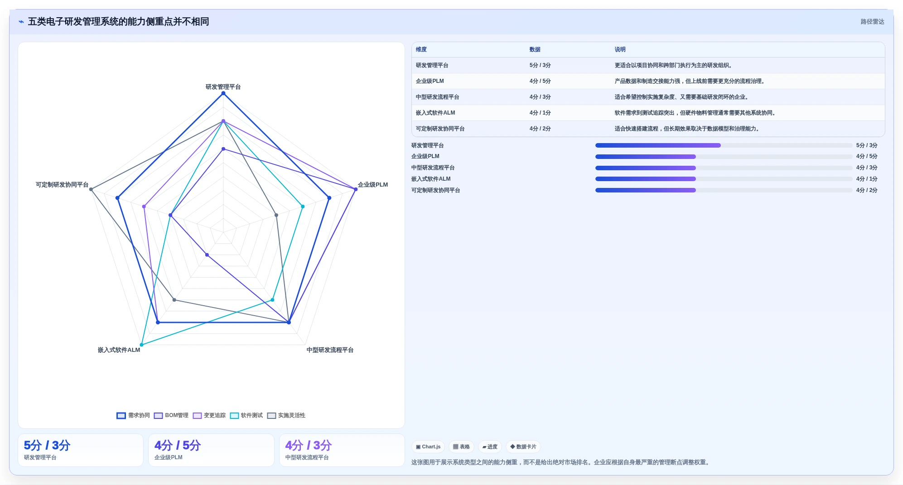Select the 企业级PLM table row name
903x485 pixels.
coord(430,81)
